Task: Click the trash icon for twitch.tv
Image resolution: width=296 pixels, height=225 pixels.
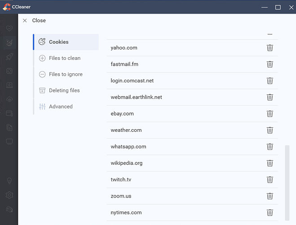Action: click(269, 180)
